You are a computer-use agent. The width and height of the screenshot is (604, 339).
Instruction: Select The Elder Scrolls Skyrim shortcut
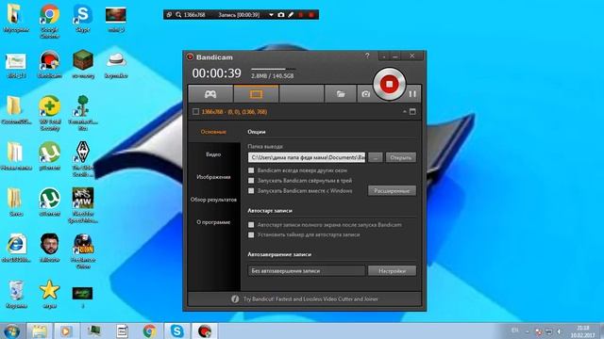point(83,159)
